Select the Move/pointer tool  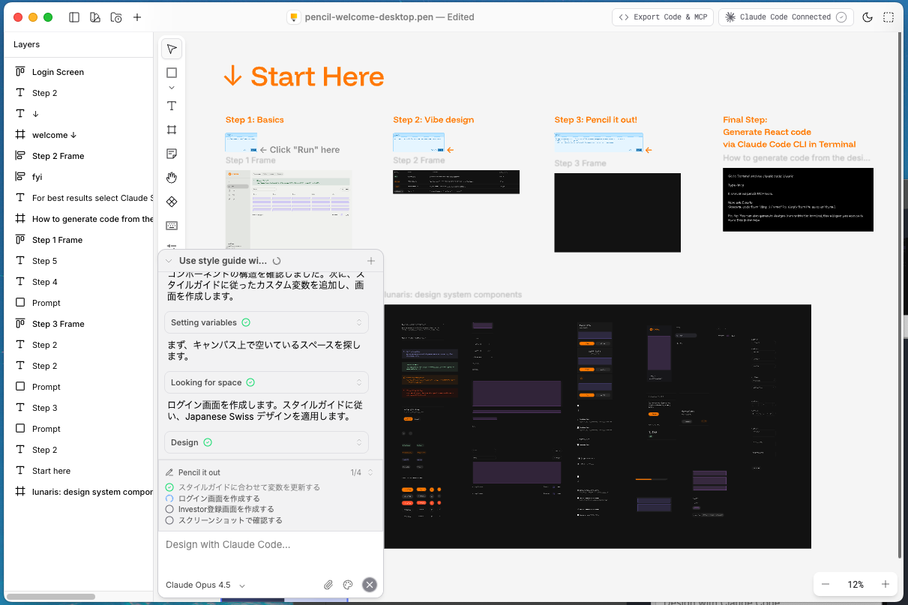(172, 49)
